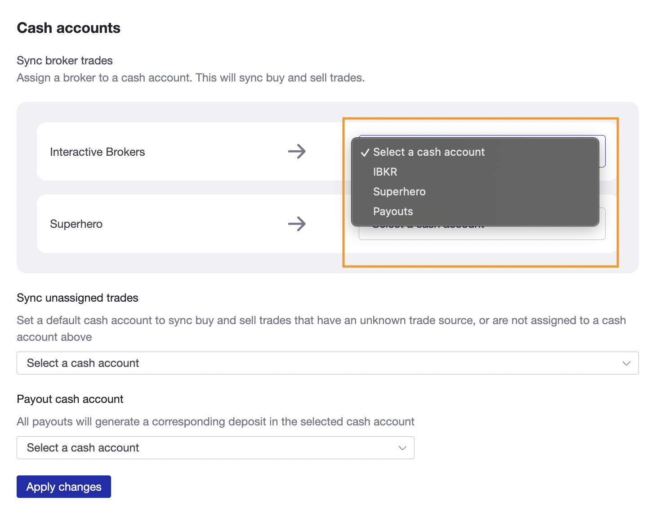Open the Sync unassigned trades account dropdown
The height and width of the screenshot is (515, 660).
click(327, 363)
